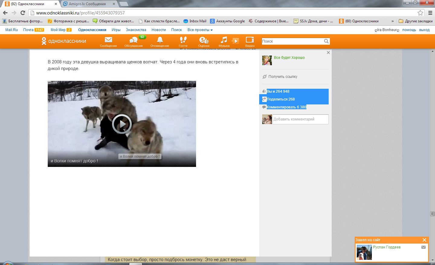Close the Зашел на сайт notification
This screenshot has width=435, height=265.
[x=424, y=240]
